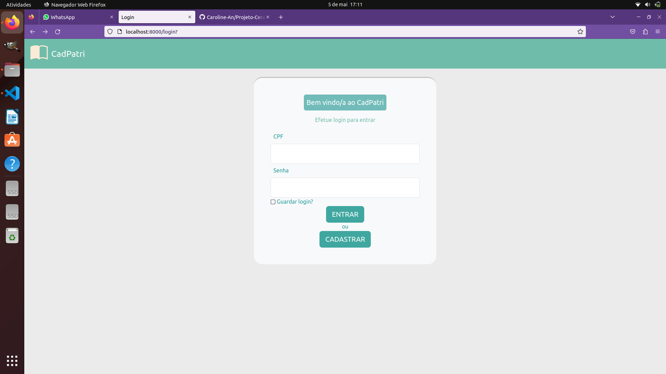Open the Firefox extensions icon
The width and height of the screenshot is (666, 374).
coord(645,32)
